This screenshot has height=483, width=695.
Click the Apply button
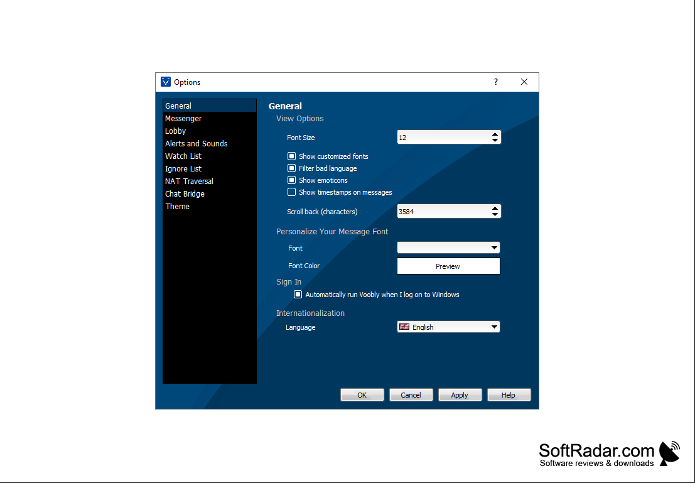tap(460, 394)
